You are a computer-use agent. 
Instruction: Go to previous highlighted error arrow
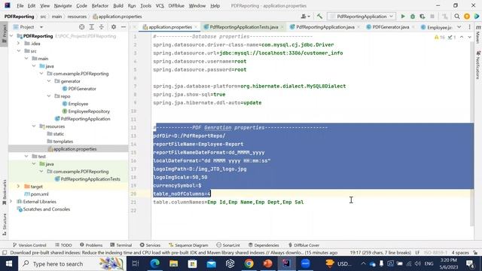pos(462,37)
